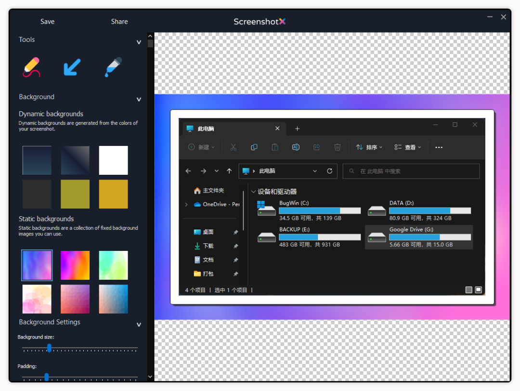Click the sidebar scroll down arrow
The image size is (520, 391).
pos(150,377)
